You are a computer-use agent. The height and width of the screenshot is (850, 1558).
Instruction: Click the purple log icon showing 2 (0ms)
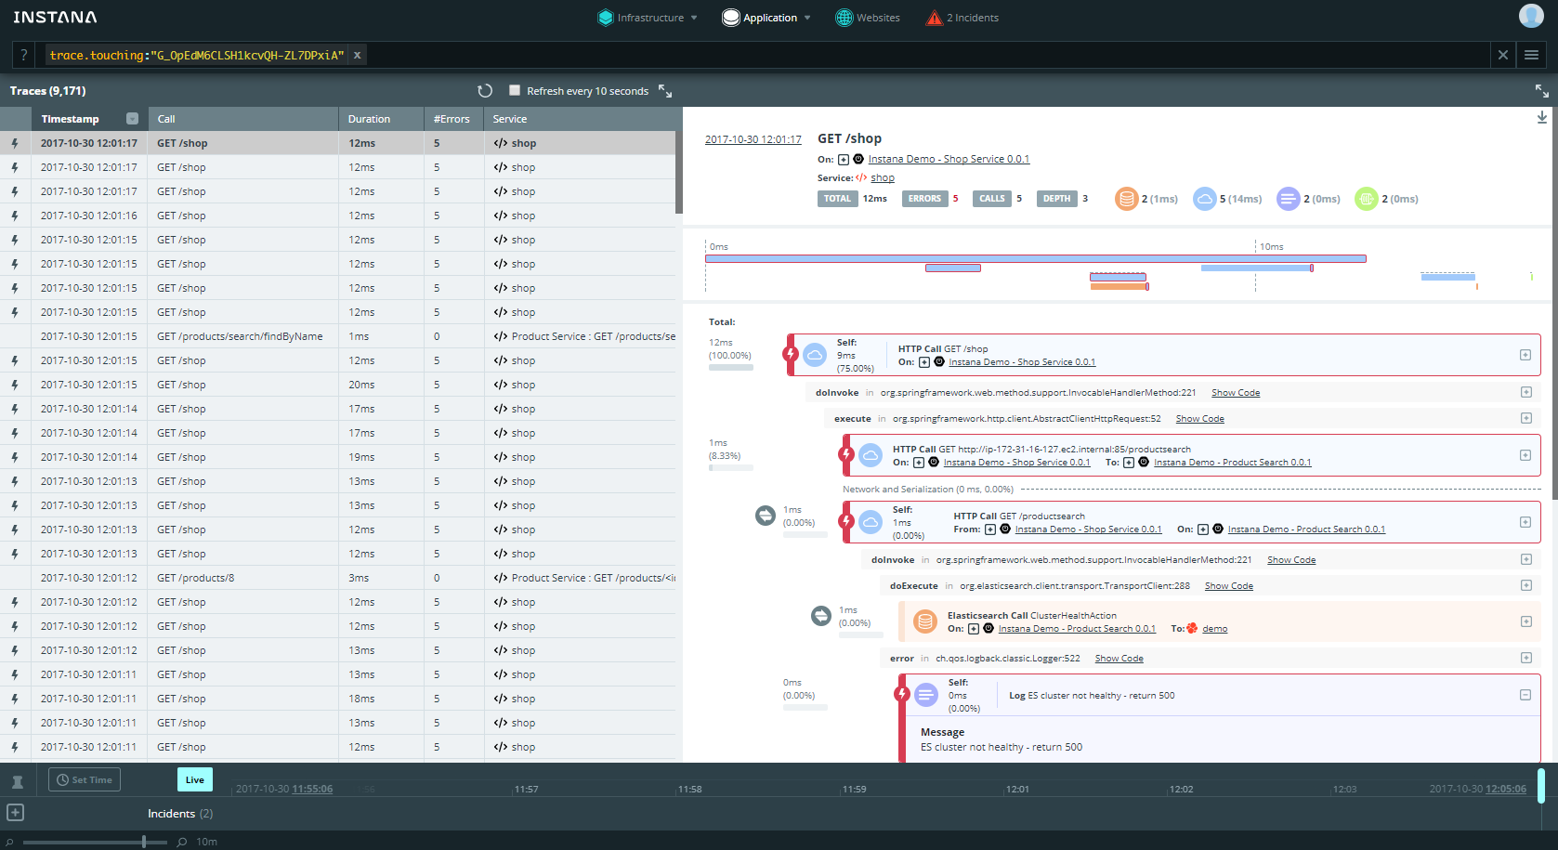(1288, 199)
